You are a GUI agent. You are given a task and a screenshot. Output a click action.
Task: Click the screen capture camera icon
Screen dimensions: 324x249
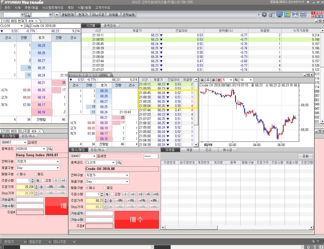(295, 14)
